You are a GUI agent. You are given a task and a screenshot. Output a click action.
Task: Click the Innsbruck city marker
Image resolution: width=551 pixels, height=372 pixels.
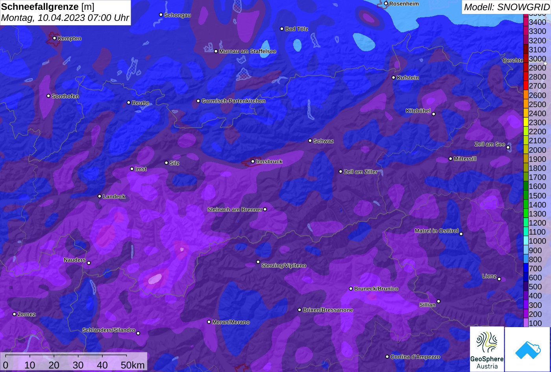(253, 161)
